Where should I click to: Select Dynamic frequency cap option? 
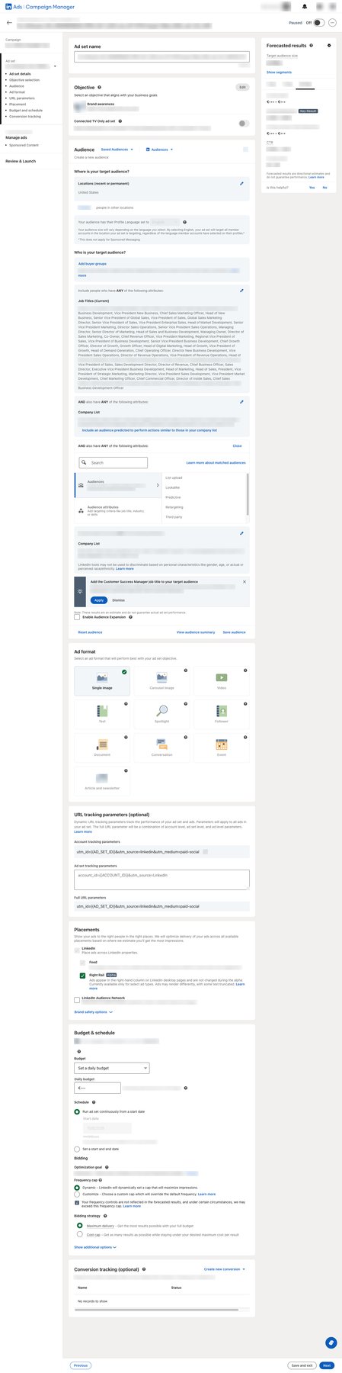(x=77, y=1188)
